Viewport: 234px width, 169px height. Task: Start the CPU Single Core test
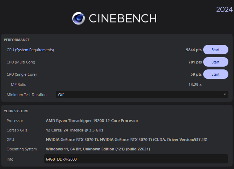[216, 74]
